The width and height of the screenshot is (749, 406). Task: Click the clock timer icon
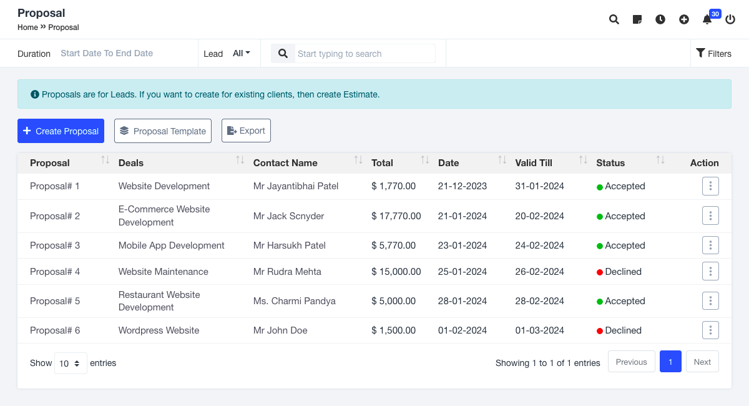tap(660, 19)
